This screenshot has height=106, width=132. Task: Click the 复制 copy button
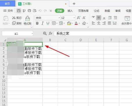point(17,23)
